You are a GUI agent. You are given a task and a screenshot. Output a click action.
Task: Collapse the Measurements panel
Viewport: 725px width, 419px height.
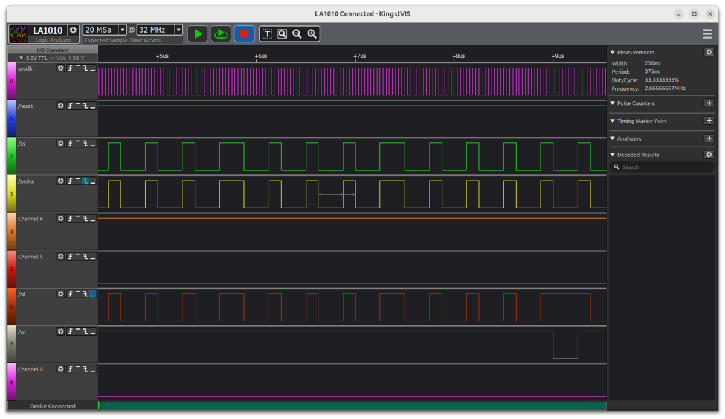point(613,53)
